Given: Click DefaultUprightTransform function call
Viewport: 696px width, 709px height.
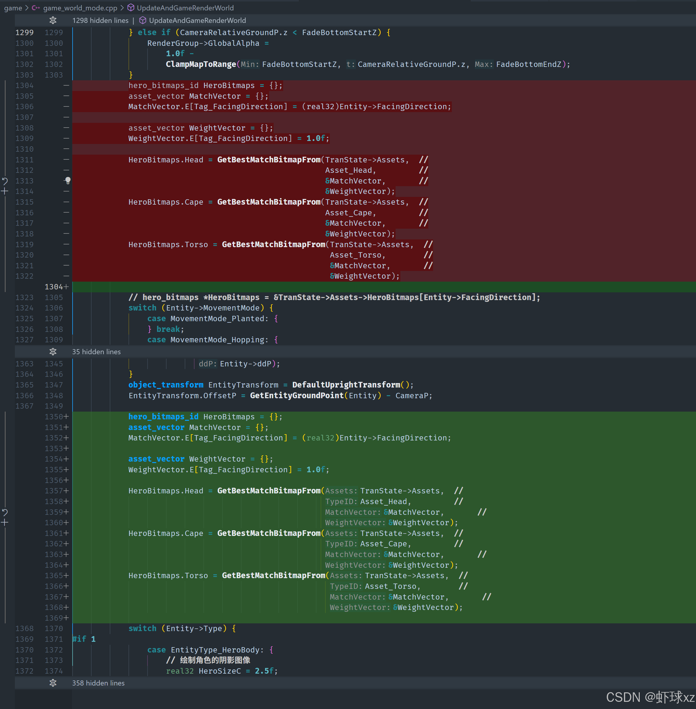Looking at the screenshot, I should pos(346,385).
